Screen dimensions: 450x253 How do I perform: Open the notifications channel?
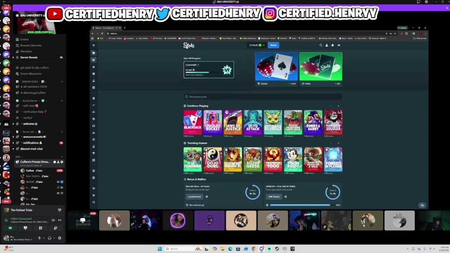32,143
